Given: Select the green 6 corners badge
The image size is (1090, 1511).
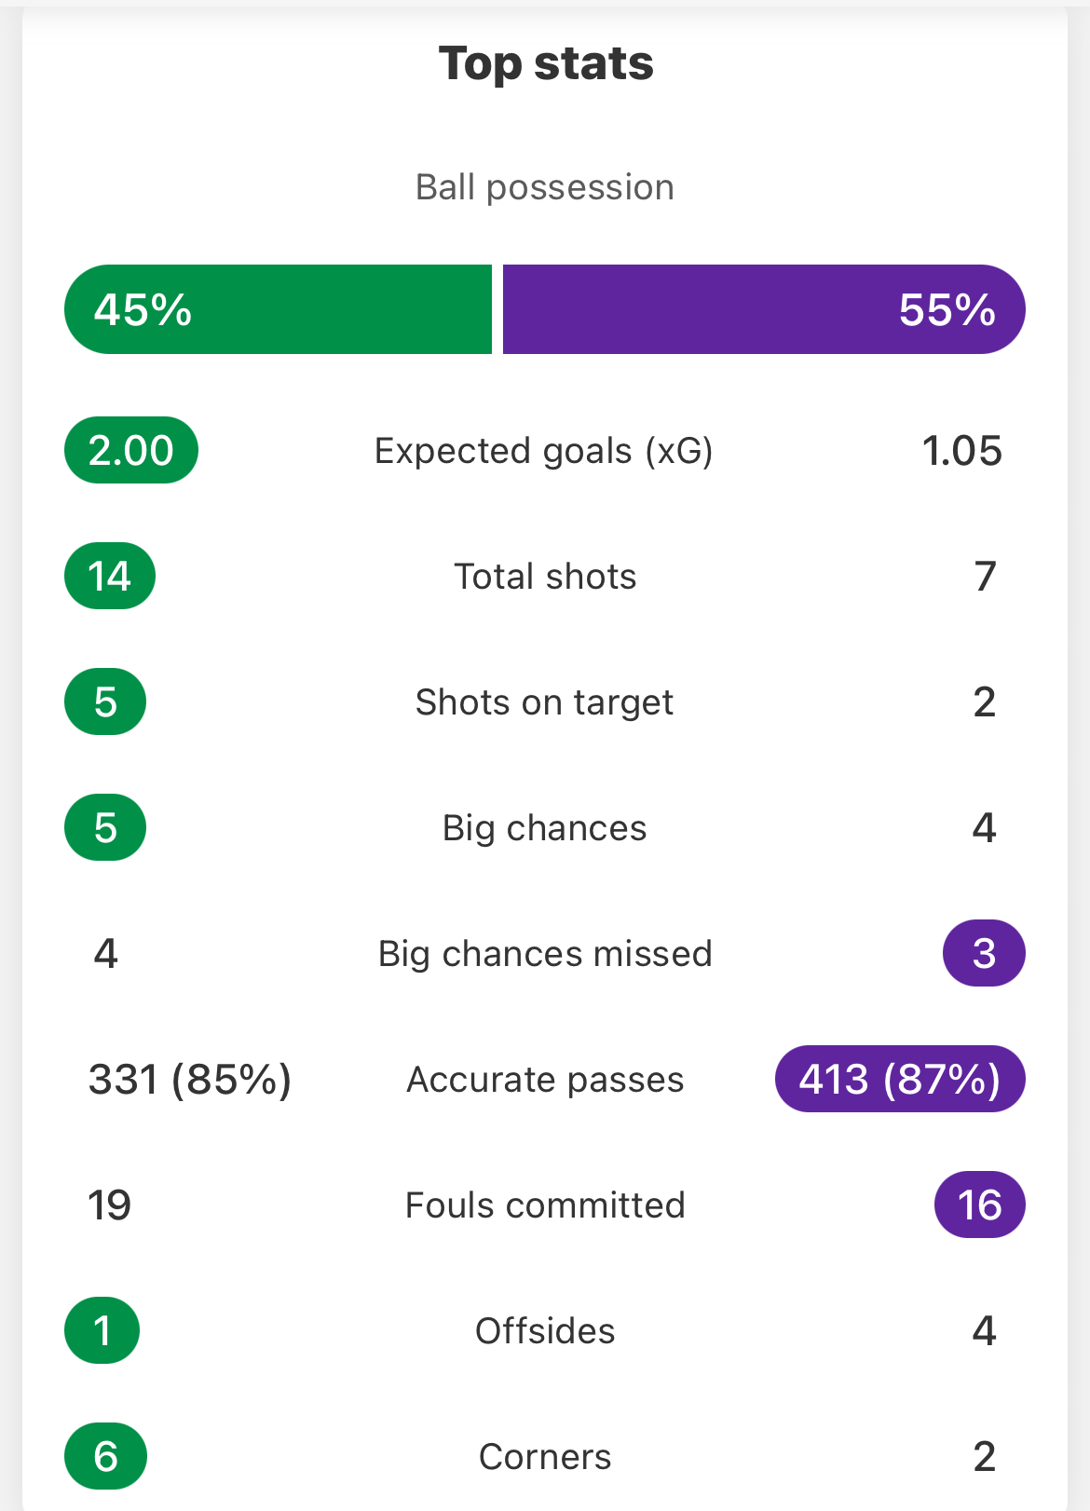Looking at the screenshot, I should 105,1456.
